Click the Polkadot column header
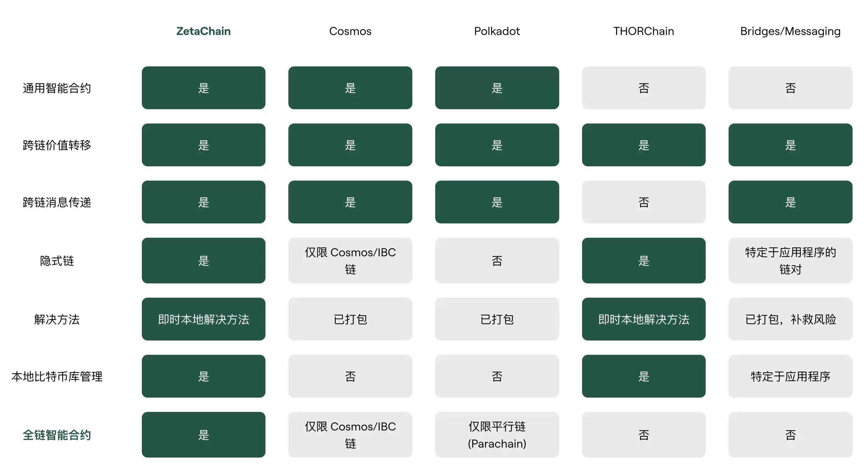The width and height of the screenshot is (864, 469). click(x=497, y=31)
